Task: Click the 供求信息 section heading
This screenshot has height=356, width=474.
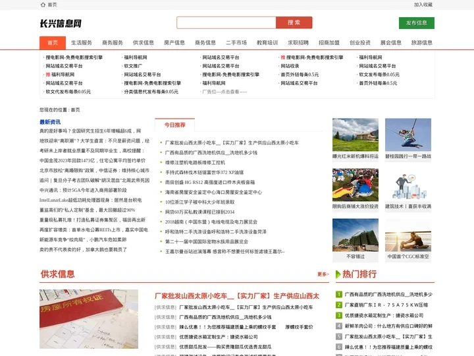Action: click(x=58, y=274)
